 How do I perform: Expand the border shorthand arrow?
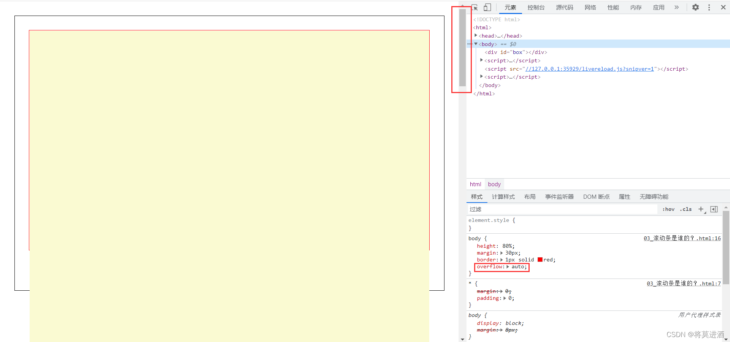click(x=501, y=260)
